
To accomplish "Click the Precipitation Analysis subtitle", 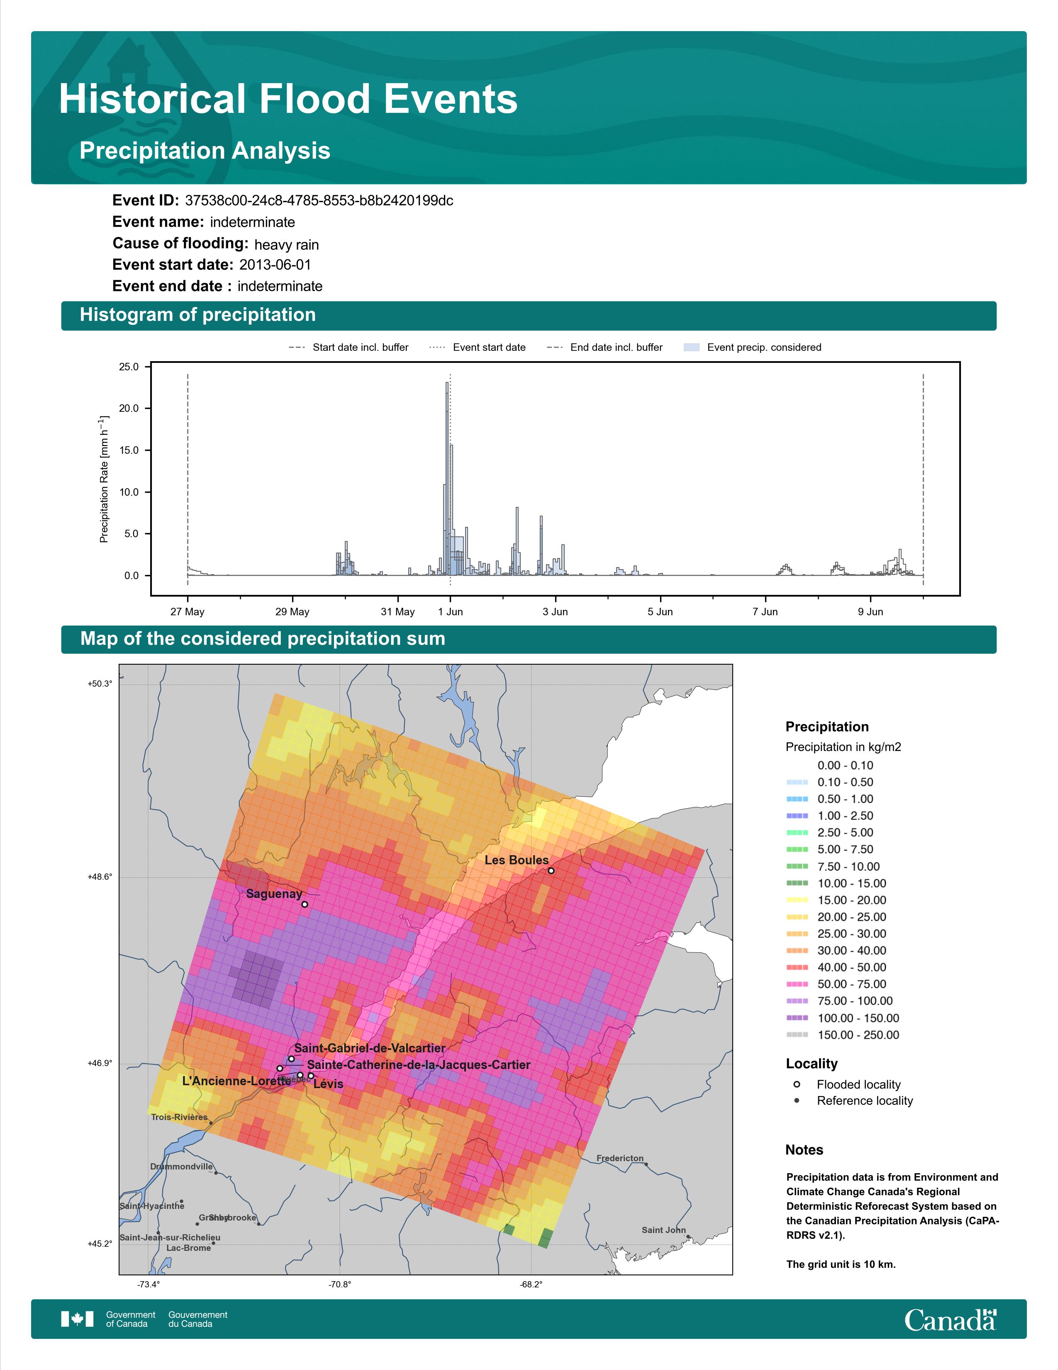I will click(x=205, y=151).
